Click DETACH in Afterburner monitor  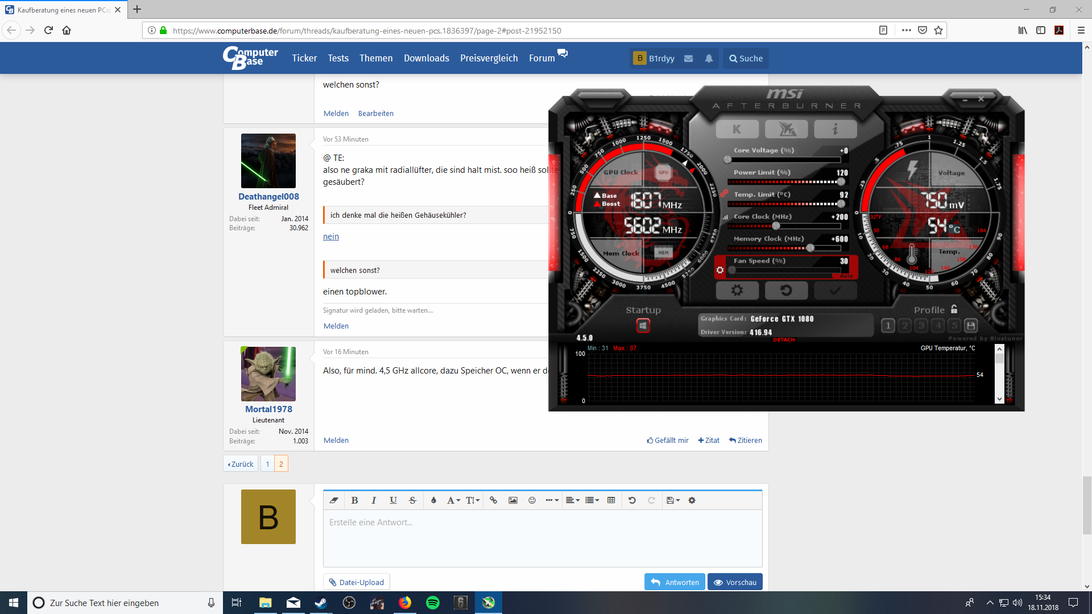[x=784, y=340]
